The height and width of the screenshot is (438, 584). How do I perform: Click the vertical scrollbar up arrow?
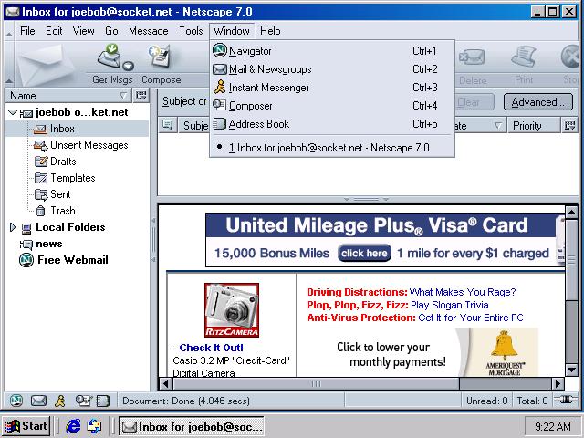pyautogui.click(x=571, y=213)
